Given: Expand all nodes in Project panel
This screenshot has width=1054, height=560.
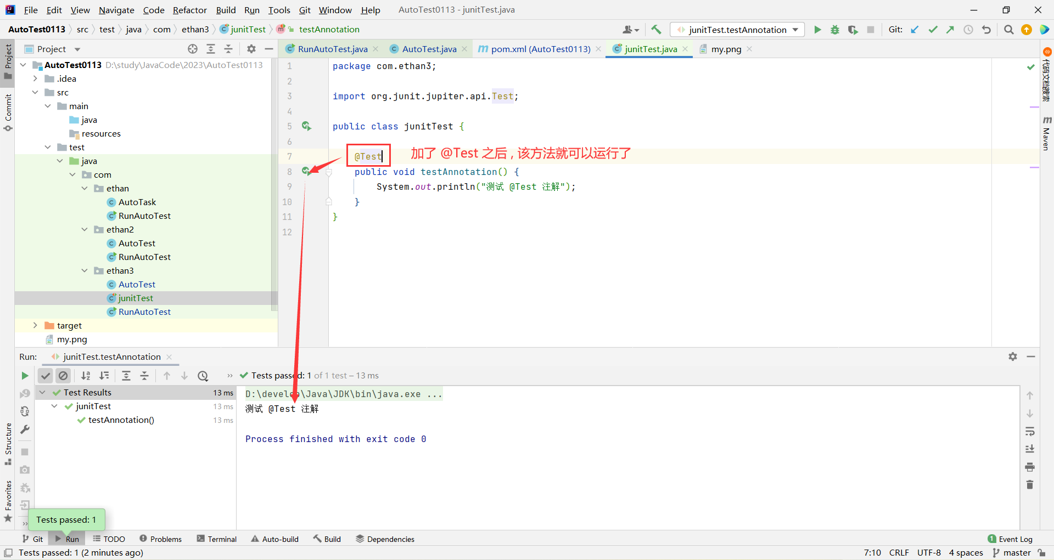Looking at the screenshot, I should click(x=211, y=49).
